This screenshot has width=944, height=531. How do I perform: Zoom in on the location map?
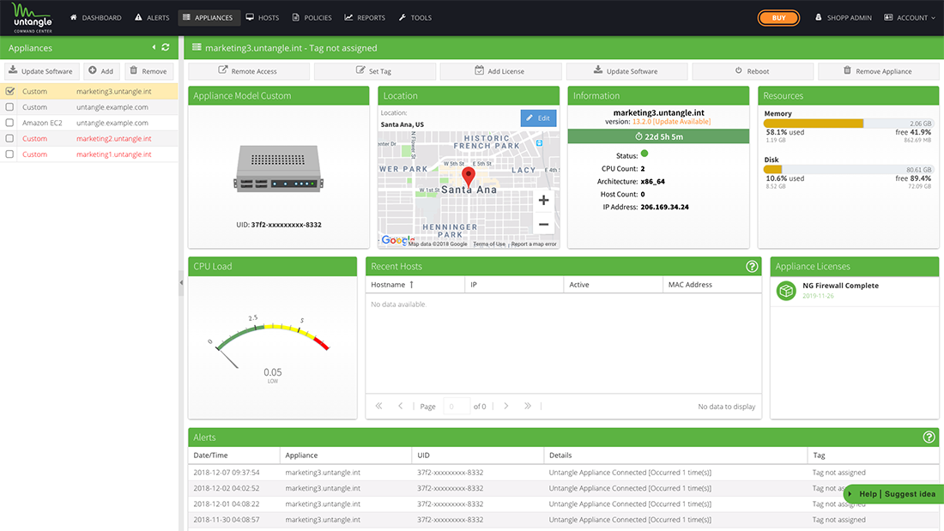click(x=543, y=201)
